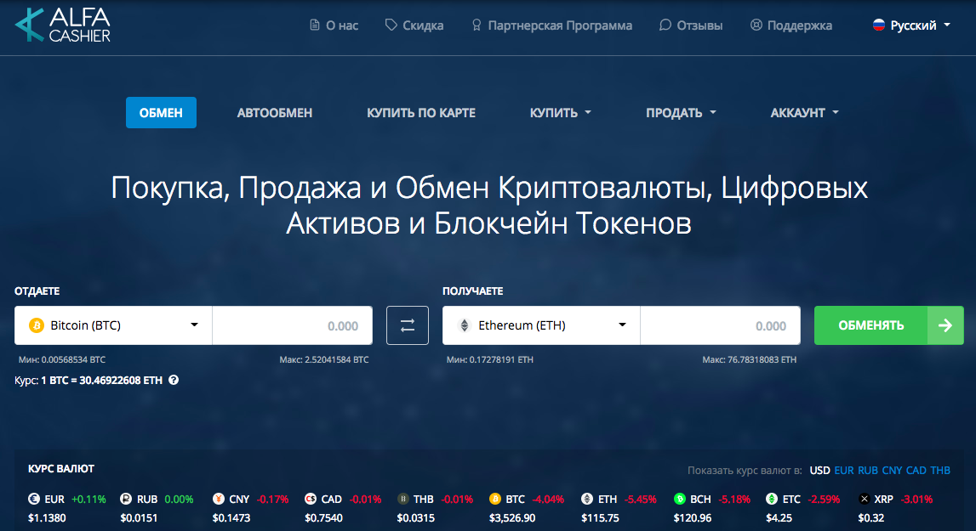Click the speech bubble icon beside Отзывы
The width and height of the screenshot is (976, 531).
[x=665, y=25]
